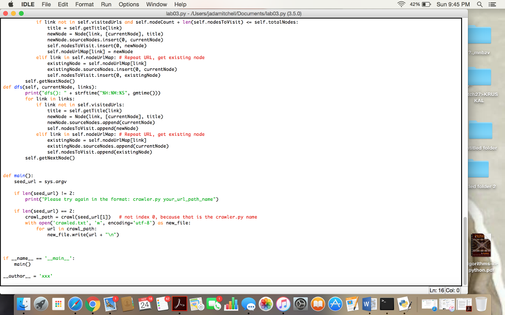
Task: Click the Python IDLE dock icon
Action: click(x=404, y=305)
